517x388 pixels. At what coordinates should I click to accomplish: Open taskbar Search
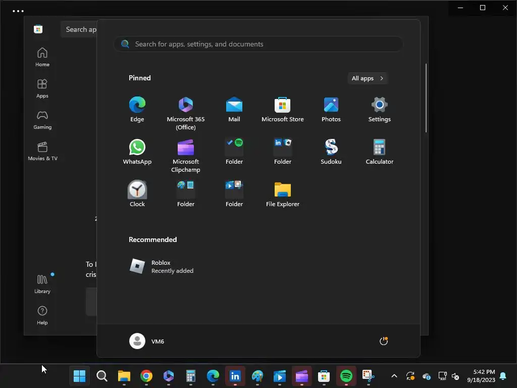(x=101, y=376)
